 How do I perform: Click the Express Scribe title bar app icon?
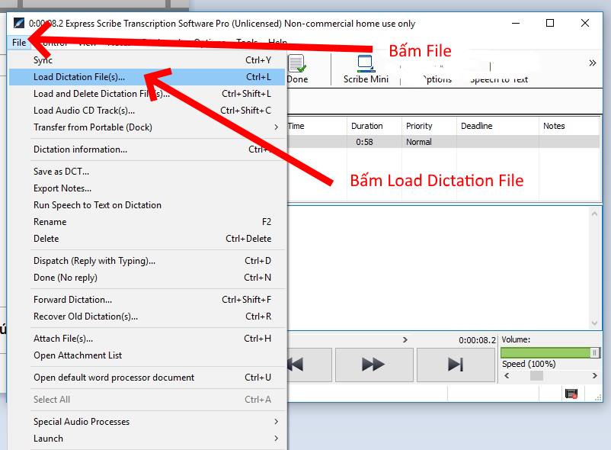(19, 23)
